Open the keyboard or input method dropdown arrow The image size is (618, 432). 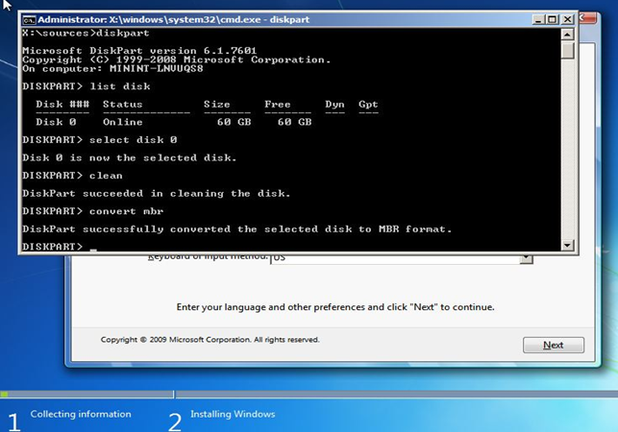[526, 258]
